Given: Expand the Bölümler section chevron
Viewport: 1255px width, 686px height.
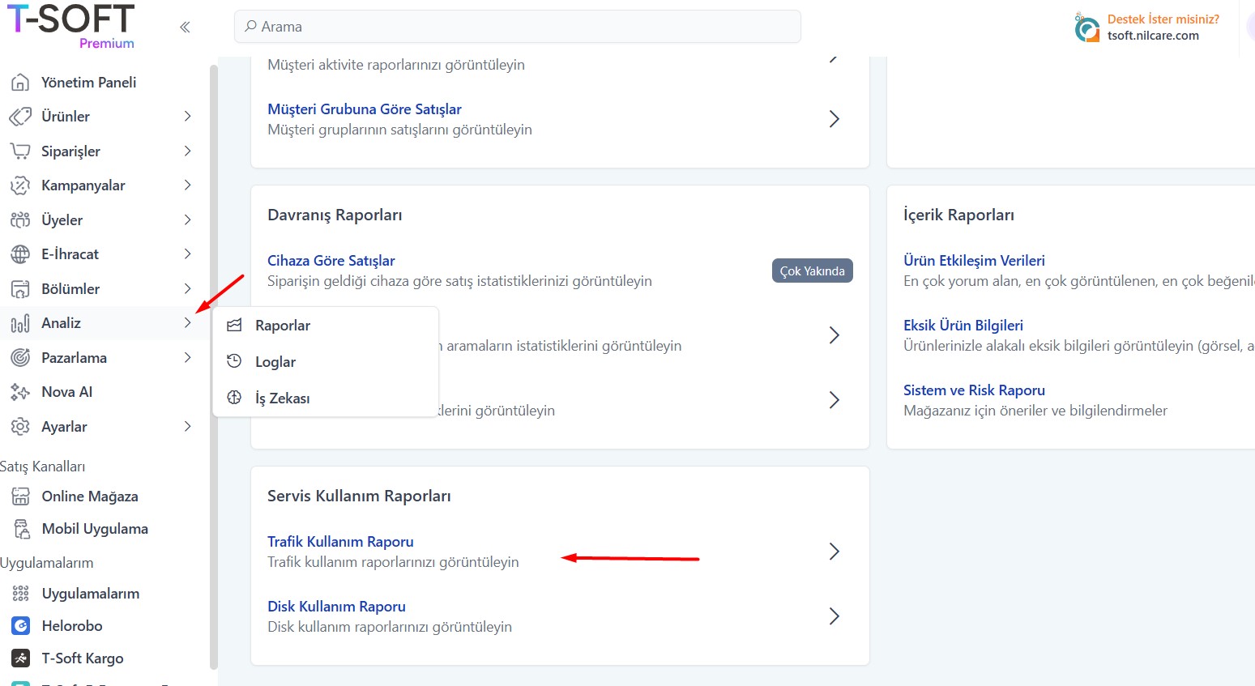Looking at the screenshot, I should pyautogui.click(x=188, y=288).
